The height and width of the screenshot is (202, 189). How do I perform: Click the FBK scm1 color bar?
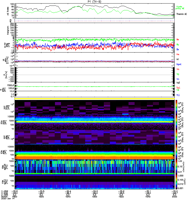[176, 182]
